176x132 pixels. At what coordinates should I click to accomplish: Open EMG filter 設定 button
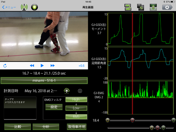54,107
